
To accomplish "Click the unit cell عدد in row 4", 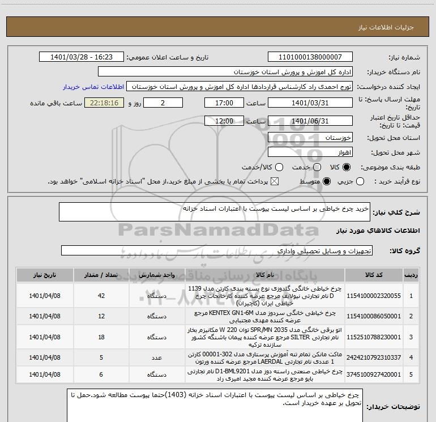I will tap(157, 357).
